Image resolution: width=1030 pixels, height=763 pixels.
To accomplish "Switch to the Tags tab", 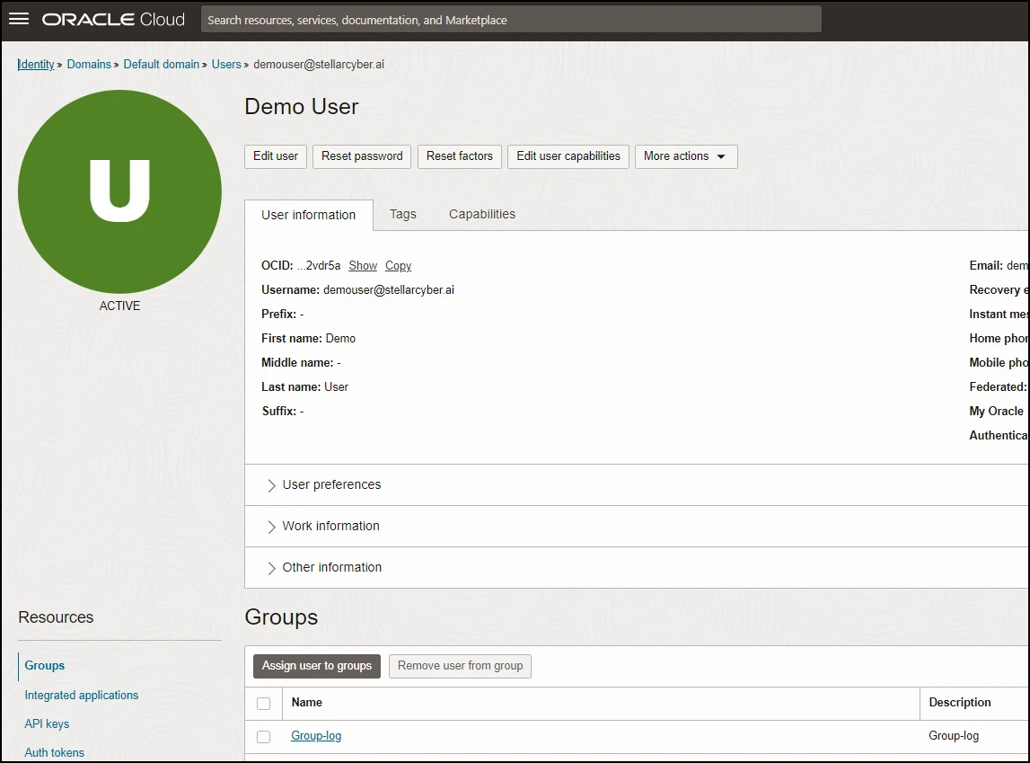I will tap(402, 215).
